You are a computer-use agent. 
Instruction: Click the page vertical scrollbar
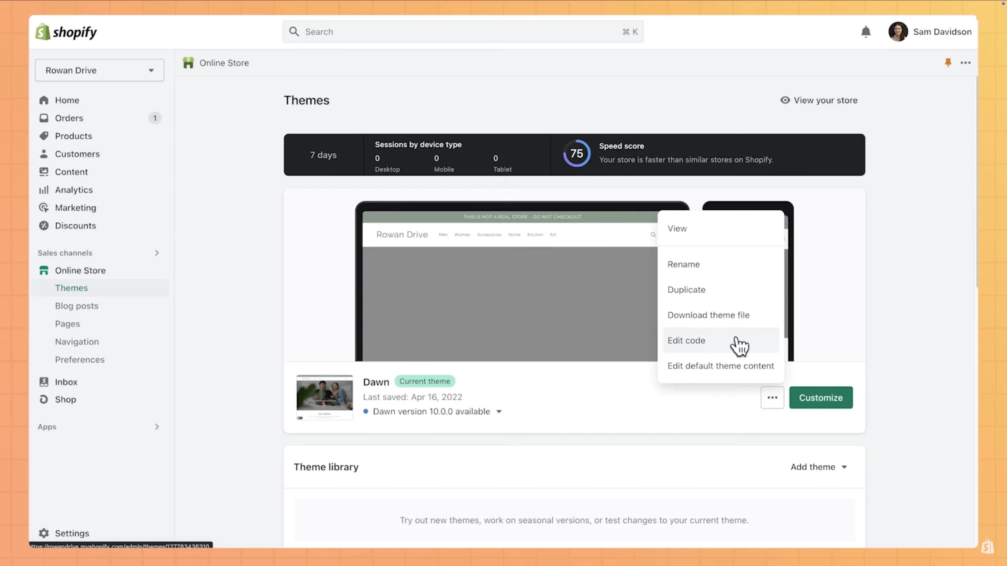(x=976, y=183)
